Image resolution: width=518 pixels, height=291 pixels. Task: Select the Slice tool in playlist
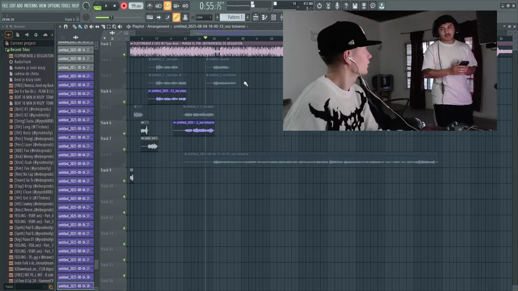(103, 27)
